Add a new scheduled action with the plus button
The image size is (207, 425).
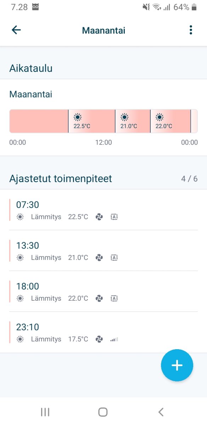click(177, 365)
